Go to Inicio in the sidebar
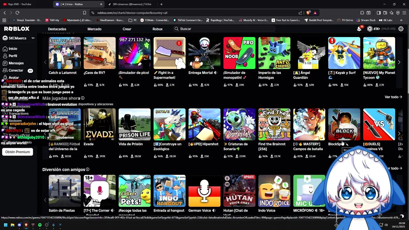 (x=10, y=49)
